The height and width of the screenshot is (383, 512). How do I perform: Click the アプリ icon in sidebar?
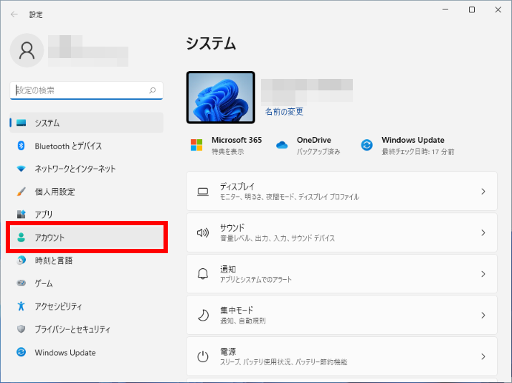coord(22,214)
